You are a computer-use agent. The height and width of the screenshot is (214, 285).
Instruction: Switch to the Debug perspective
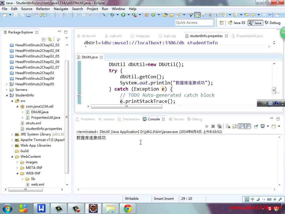272,23
